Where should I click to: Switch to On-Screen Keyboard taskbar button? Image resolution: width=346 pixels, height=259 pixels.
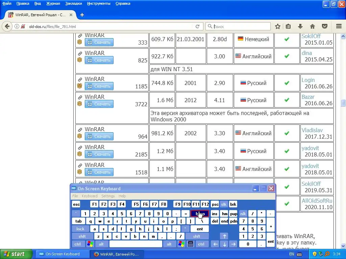pos(62,254)
